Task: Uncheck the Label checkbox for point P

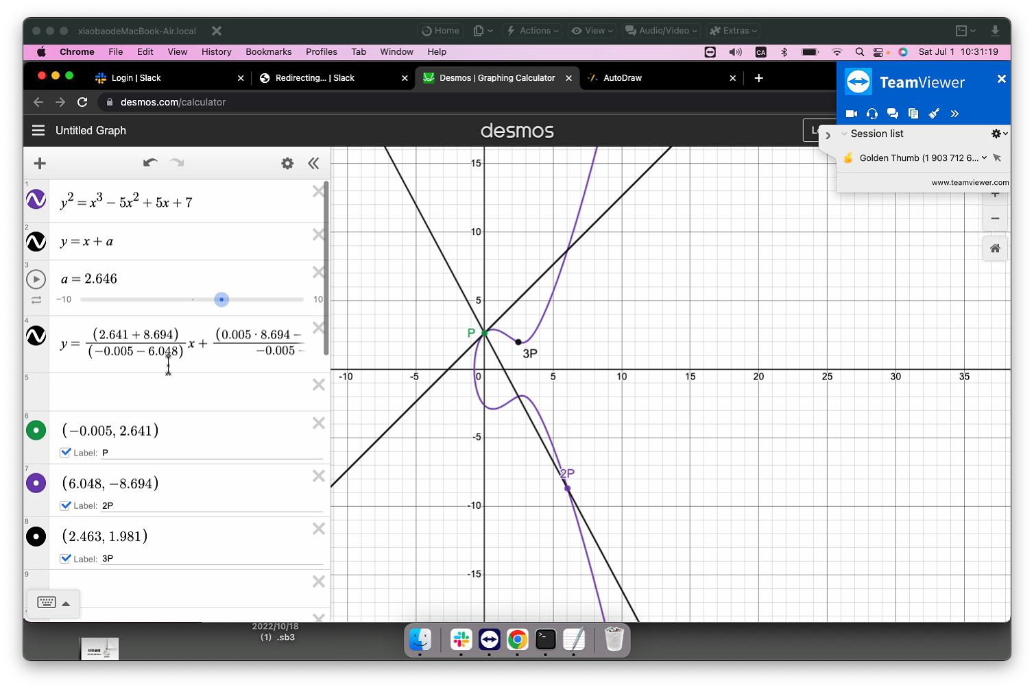Action: (x=66, y=452)
